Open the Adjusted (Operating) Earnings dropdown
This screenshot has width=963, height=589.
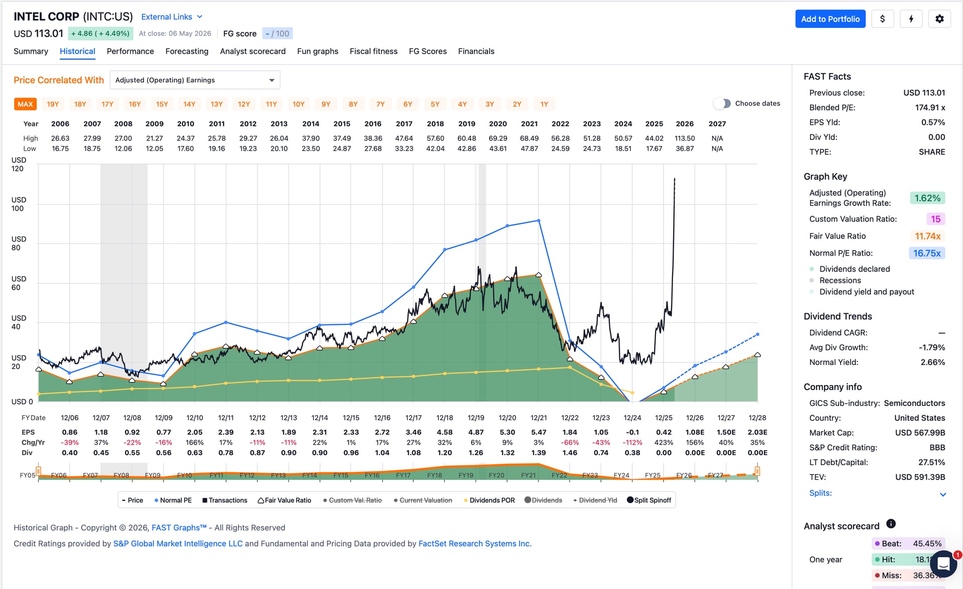tap(195, 80)
